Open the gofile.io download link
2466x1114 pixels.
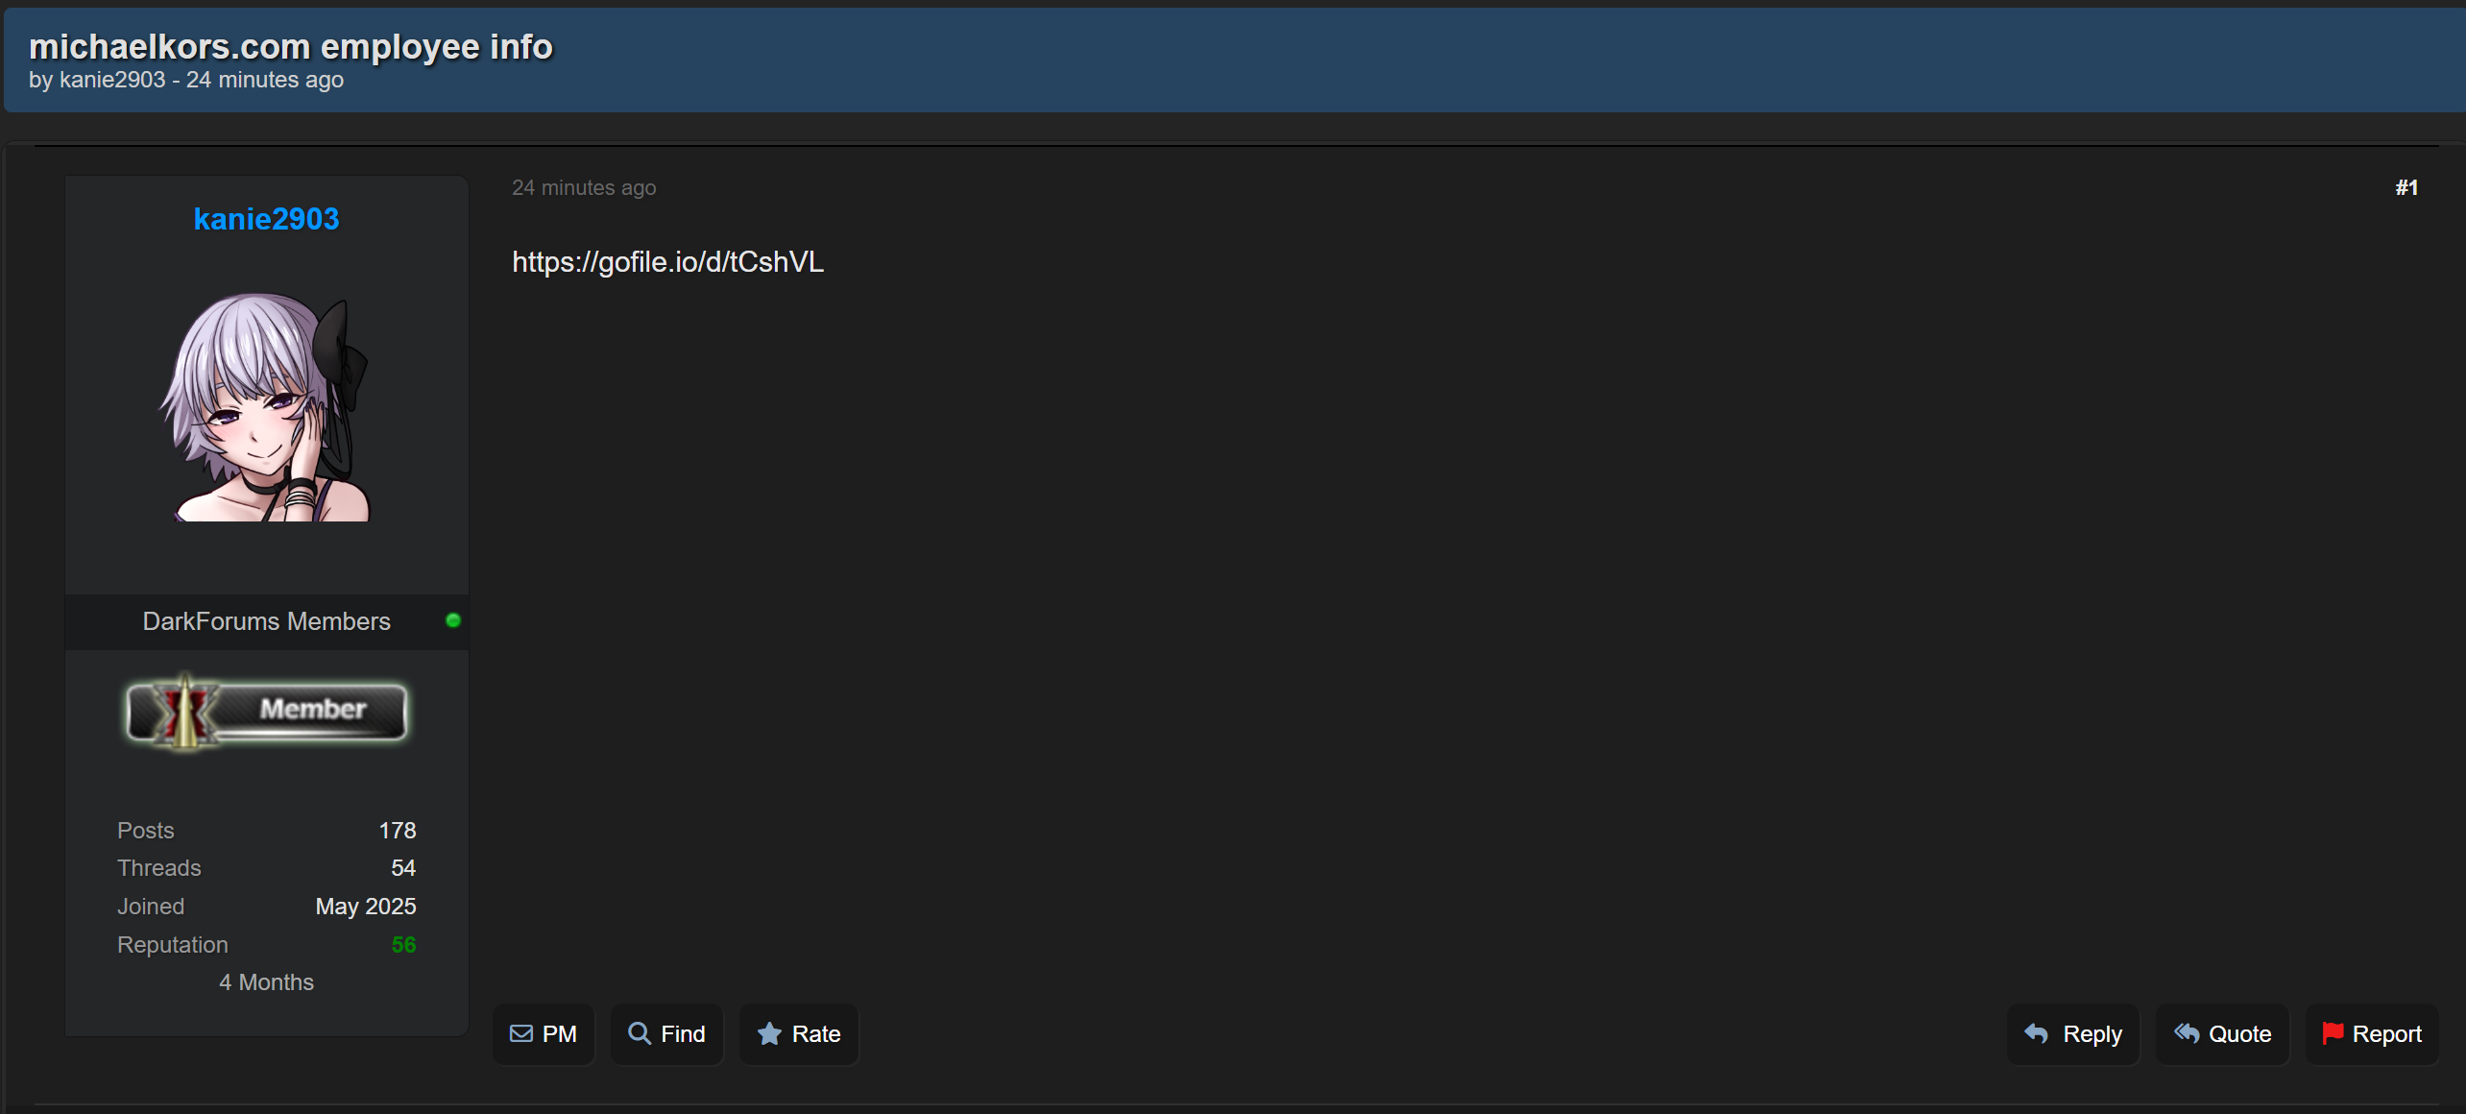(x=667, y=261)
